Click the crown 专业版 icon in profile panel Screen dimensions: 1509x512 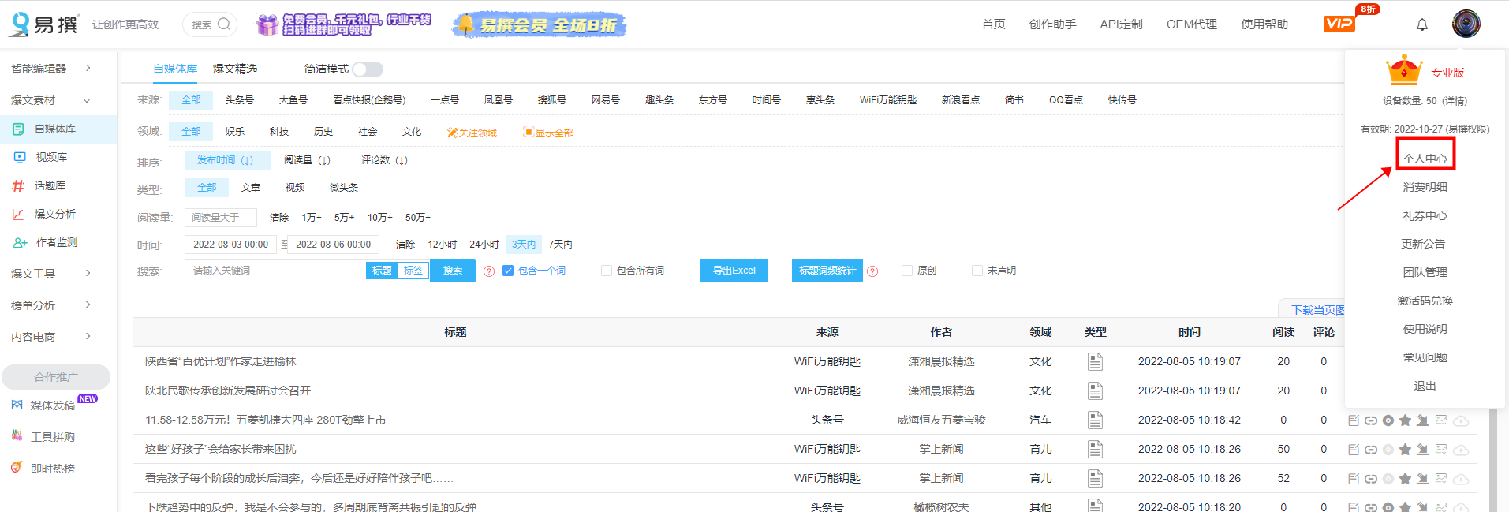1404,70
